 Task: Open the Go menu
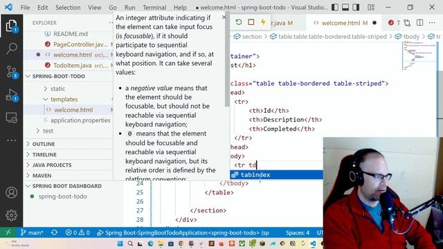point(113,8)
